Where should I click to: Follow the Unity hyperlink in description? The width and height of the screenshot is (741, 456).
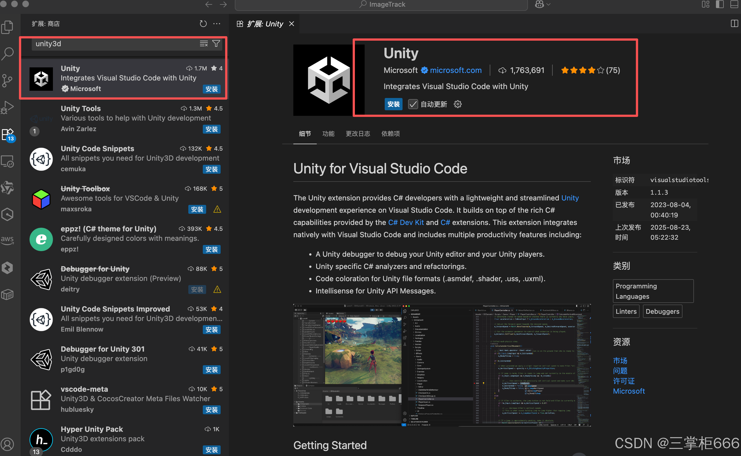click(x=570, y=198)
